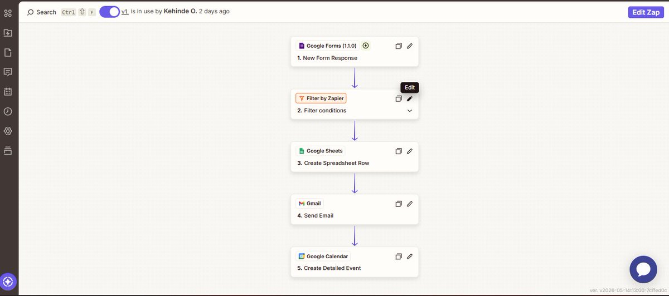Duplicate the Gmail step
This screenshot has width=669, height=296.
point(399,204)
